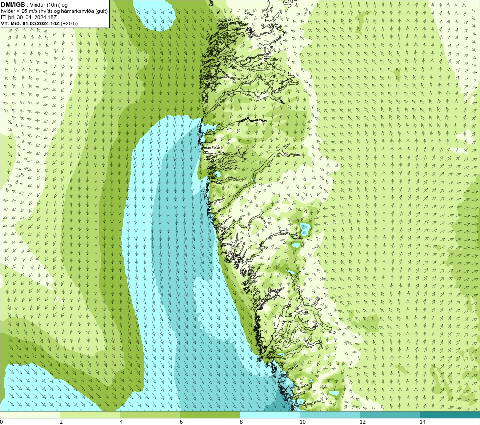480x425 pixels.
Task: Click the scale label '14'
Action: [x=422, y=422]
